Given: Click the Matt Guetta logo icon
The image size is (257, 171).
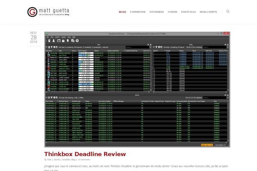Looking at the screenshot, I should (32, 12).
